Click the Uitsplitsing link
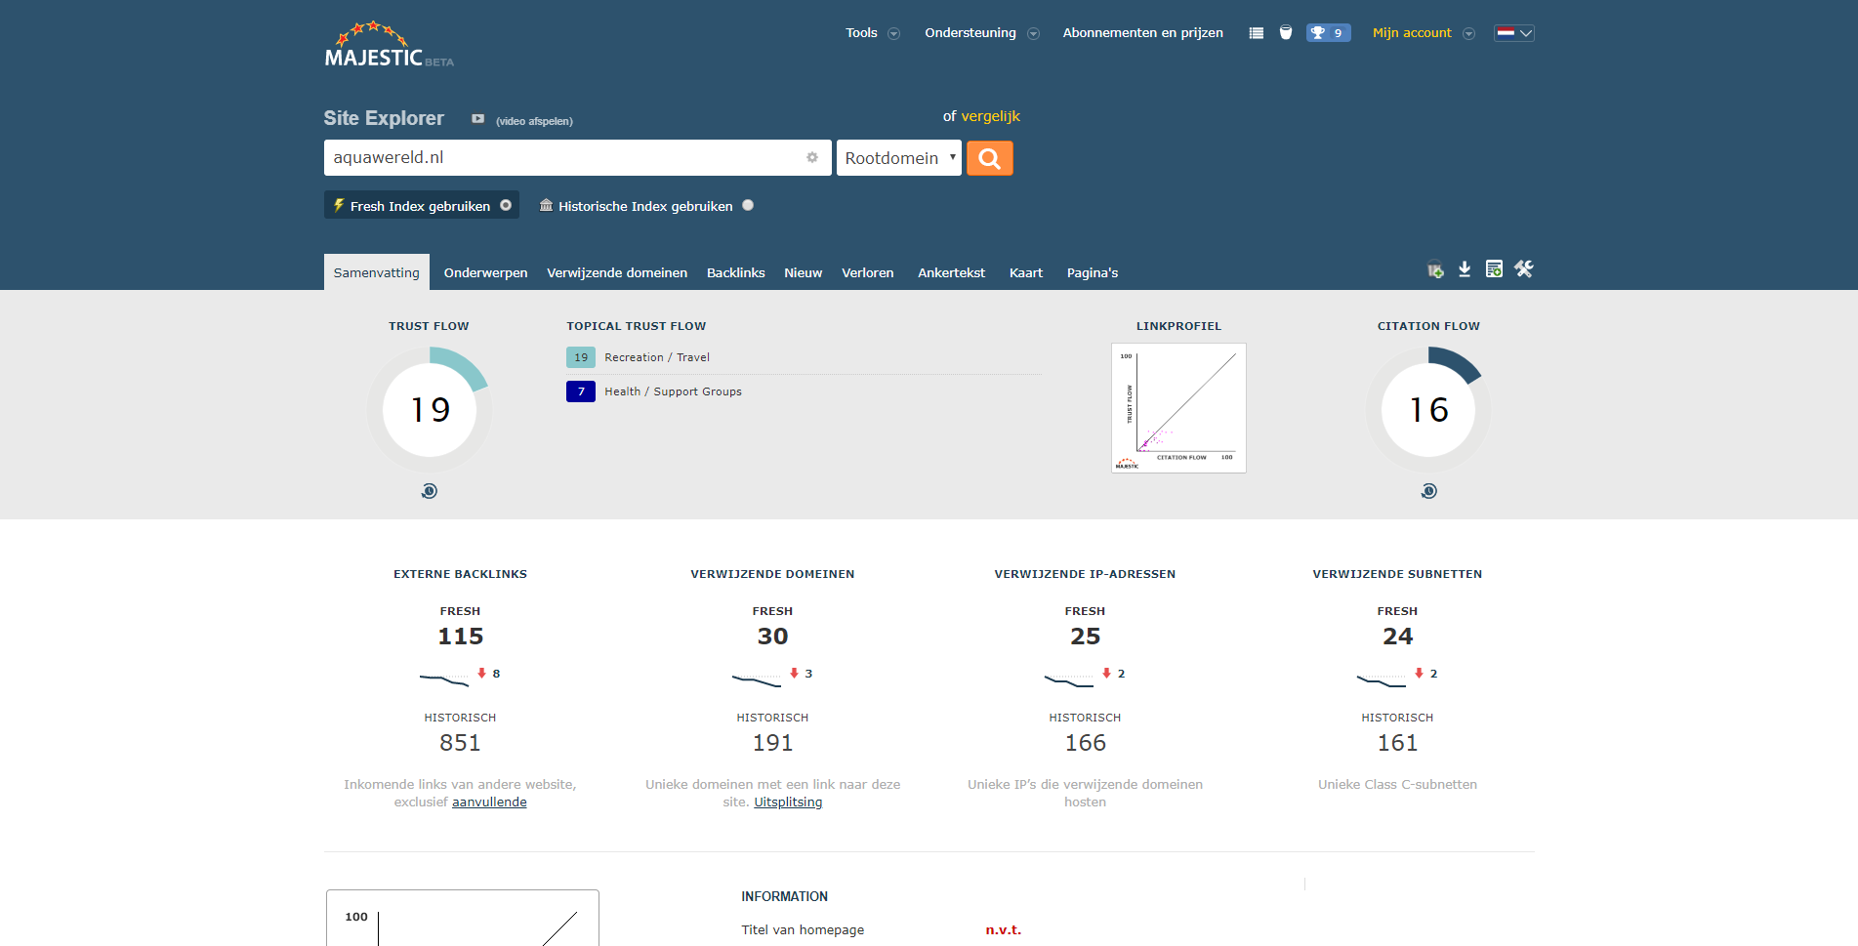 (x=788, y=802)
